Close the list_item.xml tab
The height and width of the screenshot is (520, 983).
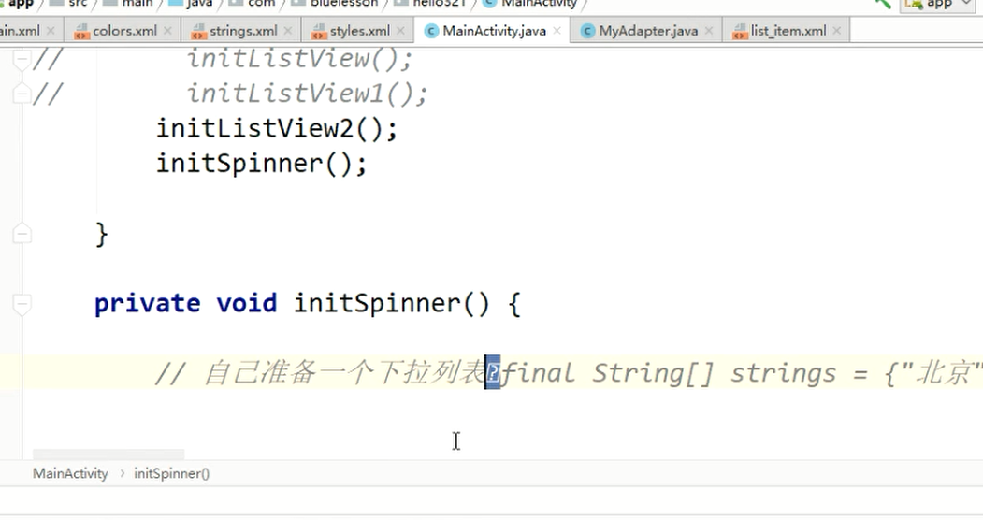[837, 31]
